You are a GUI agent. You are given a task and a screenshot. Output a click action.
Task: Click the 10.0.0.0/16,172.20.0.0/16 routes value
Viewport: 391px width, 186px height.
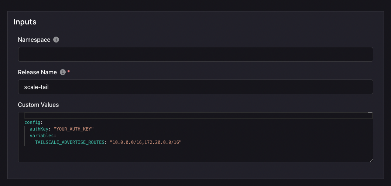pyautogui.click(x=145, y=142)
